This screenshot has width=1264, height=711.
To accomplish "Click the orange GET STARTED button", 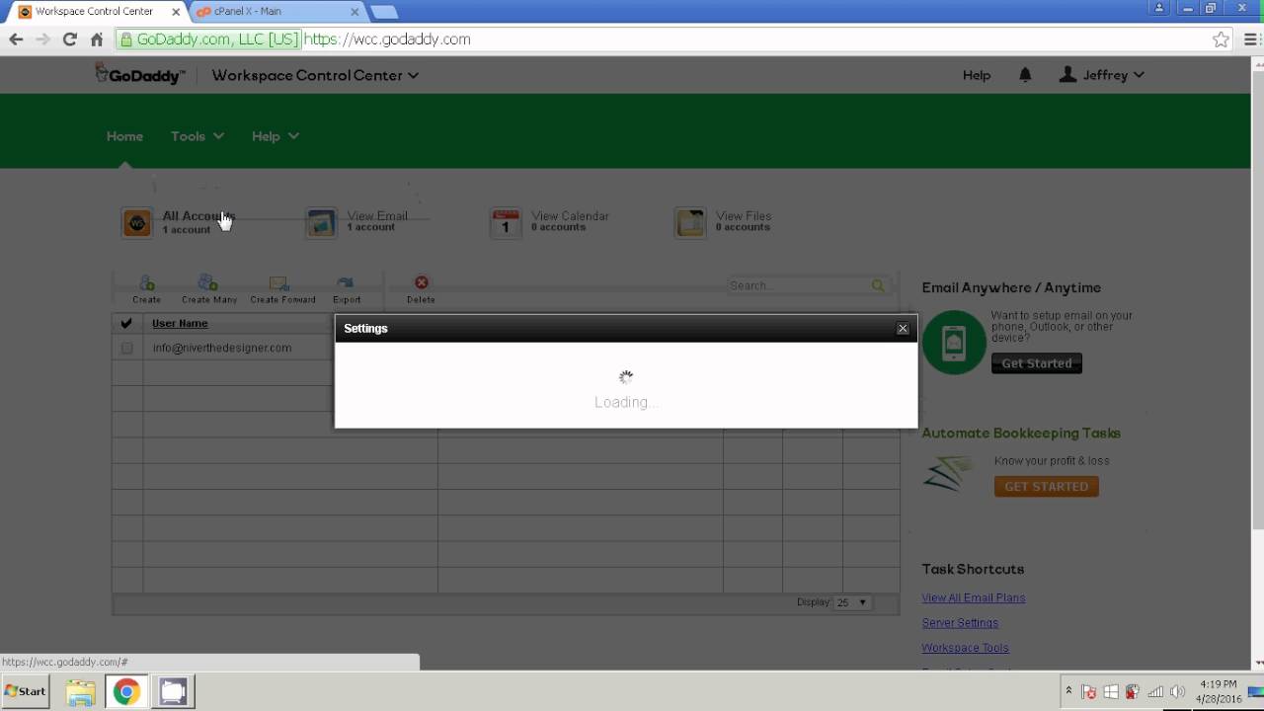I will tap(1046, 486).
